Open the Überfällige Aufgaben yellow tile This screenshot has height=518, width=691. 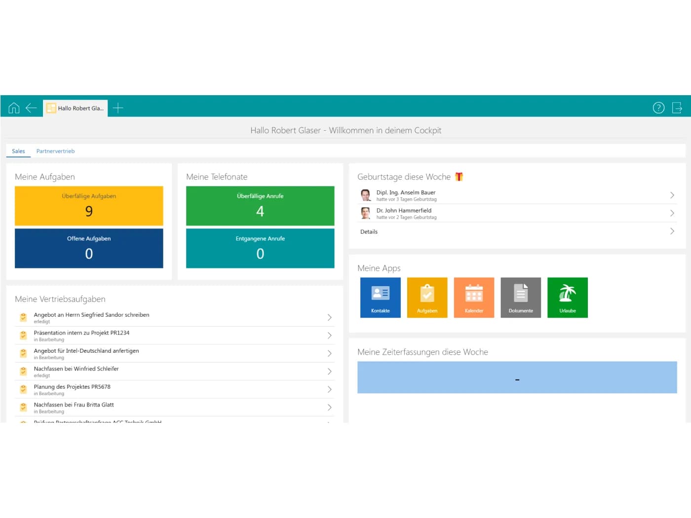click(89, 206)
